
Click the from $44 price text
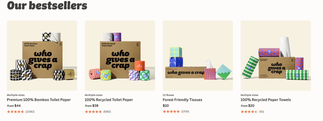(14, 106)
